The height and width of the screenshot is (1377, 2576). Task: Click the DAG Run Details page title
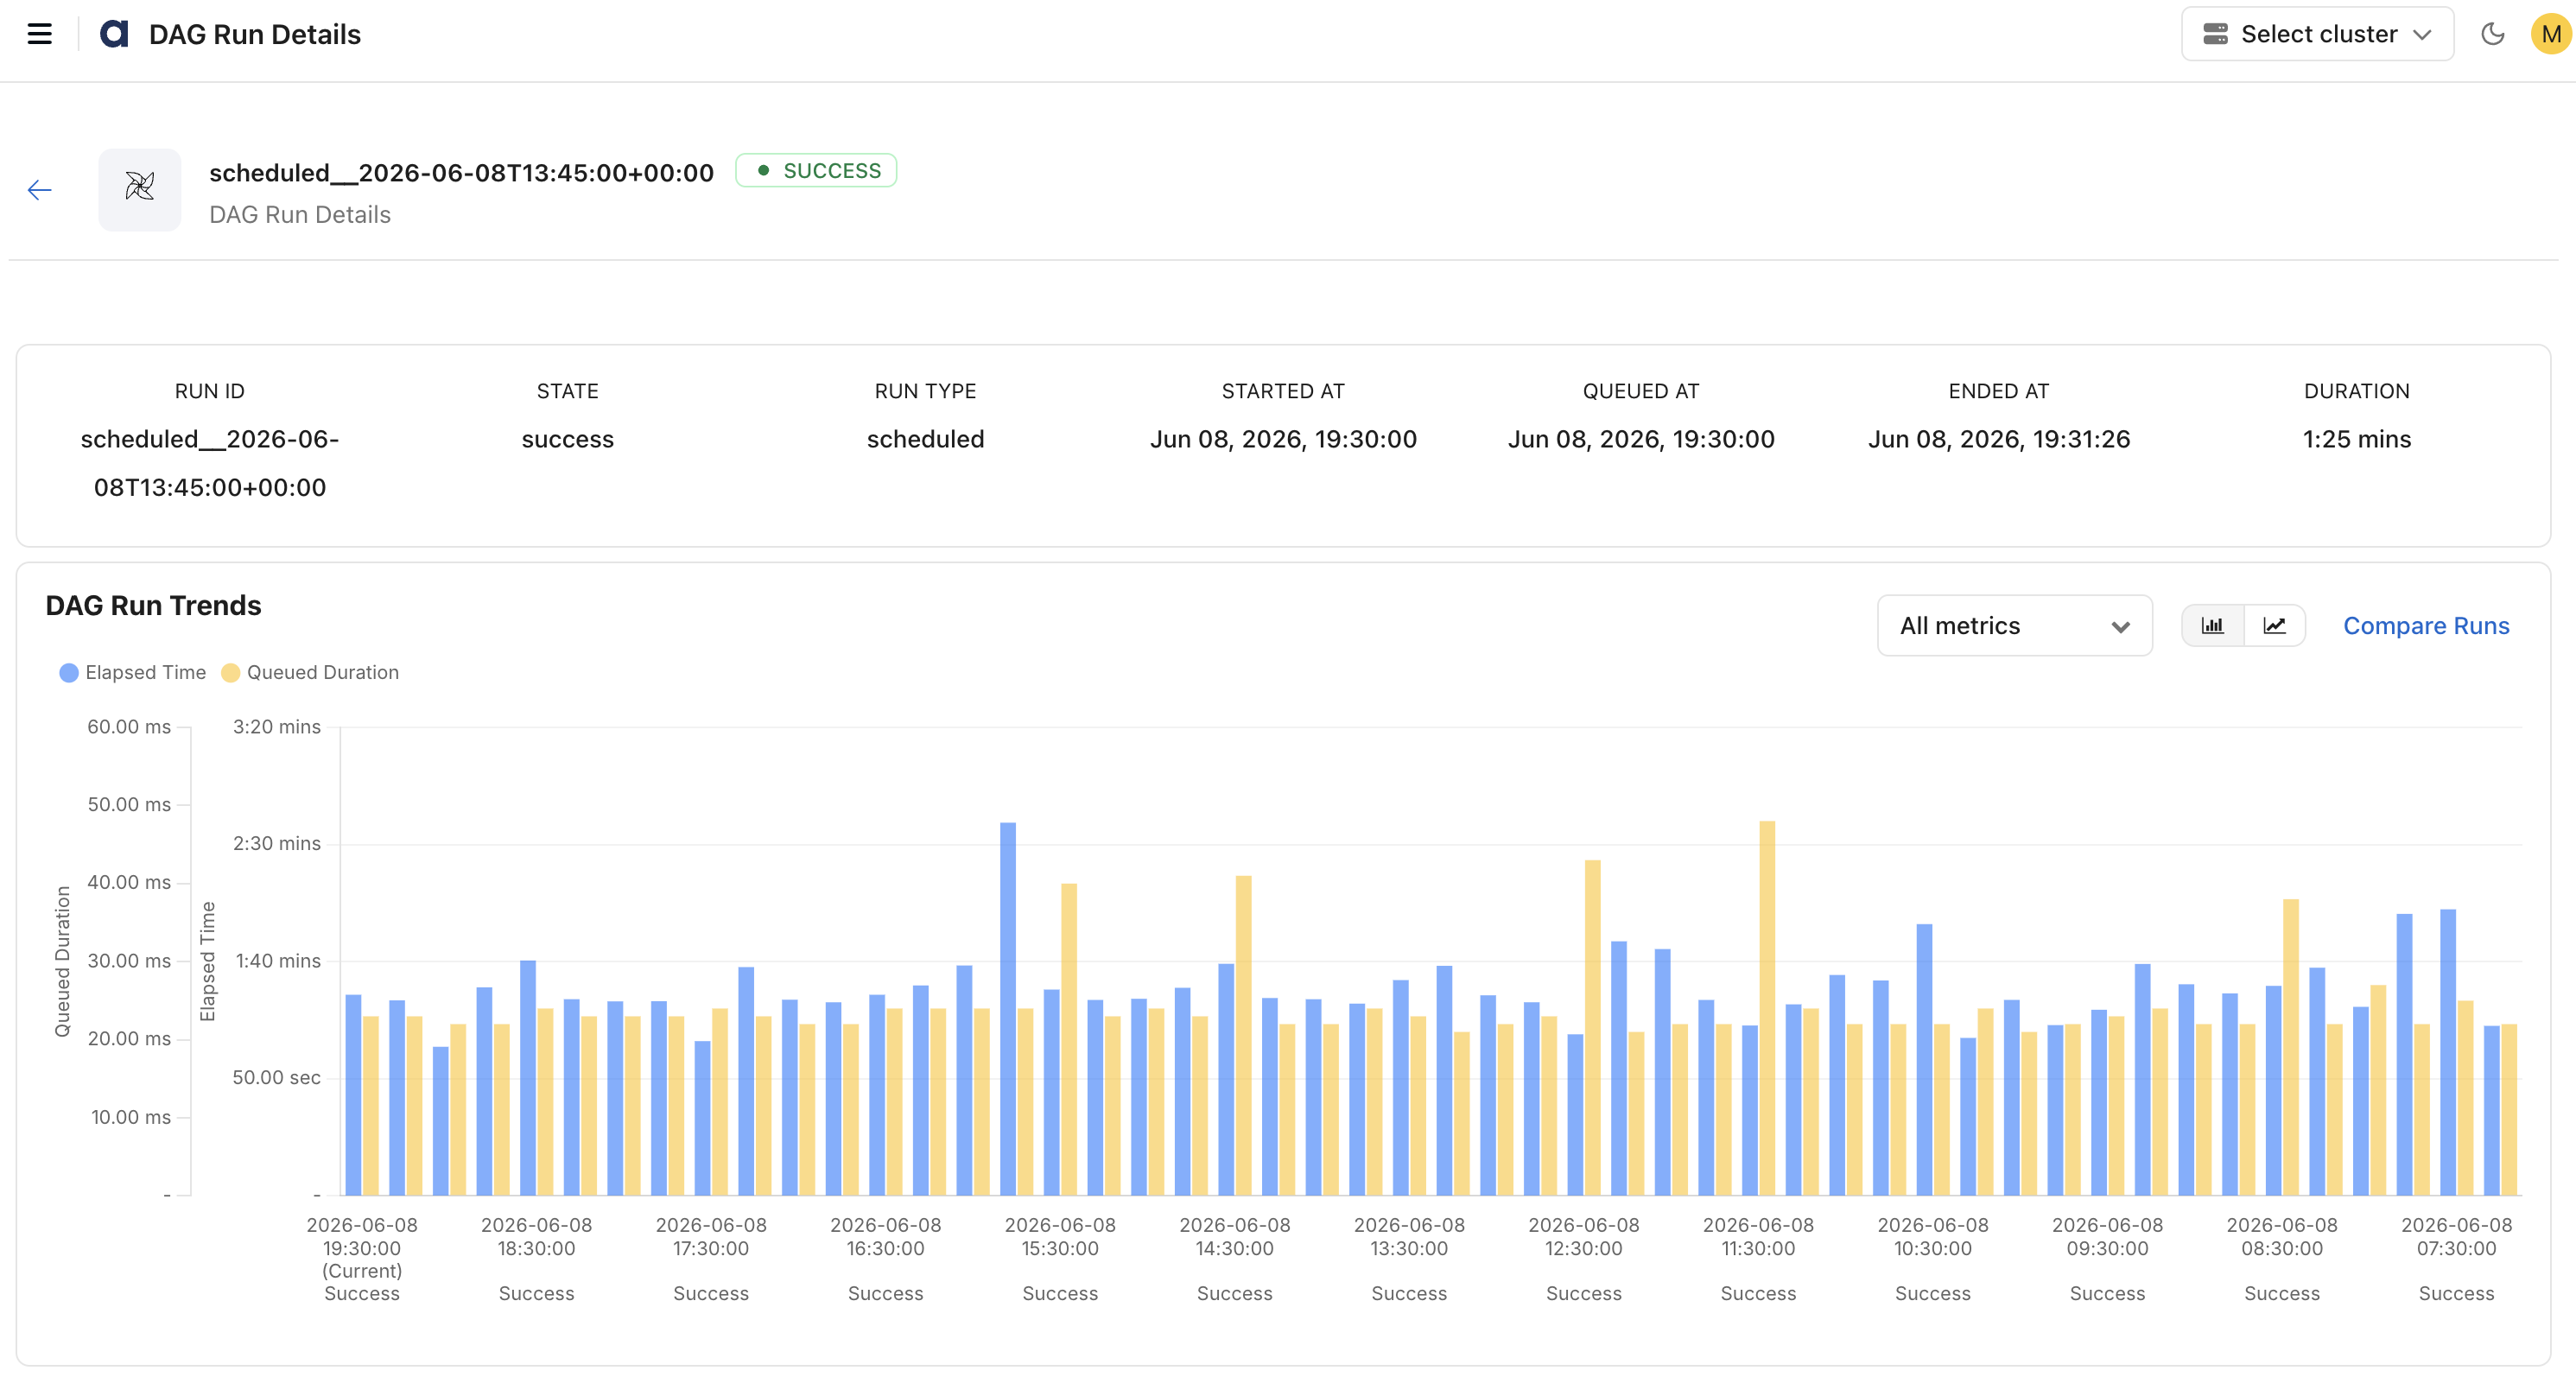tap(255, 34)
